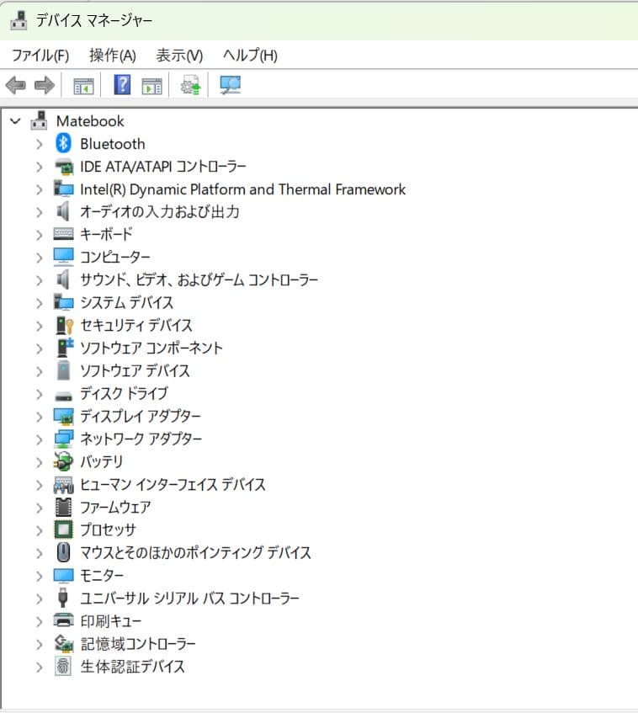This screenshot has height=713, width=638.
Task: Select the セキュリティ デバイス label
Action: click(136, 325)
